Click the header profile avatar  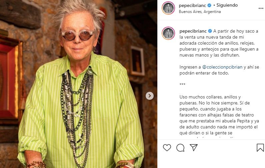tap(168, 8)
